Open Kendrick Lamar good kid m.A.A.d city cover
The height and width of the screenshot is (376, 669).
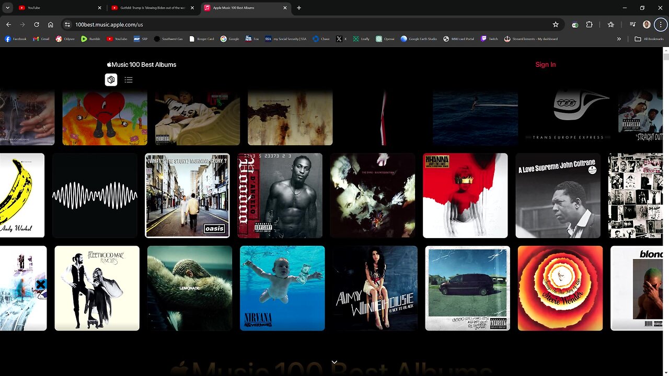click(468, 288)
